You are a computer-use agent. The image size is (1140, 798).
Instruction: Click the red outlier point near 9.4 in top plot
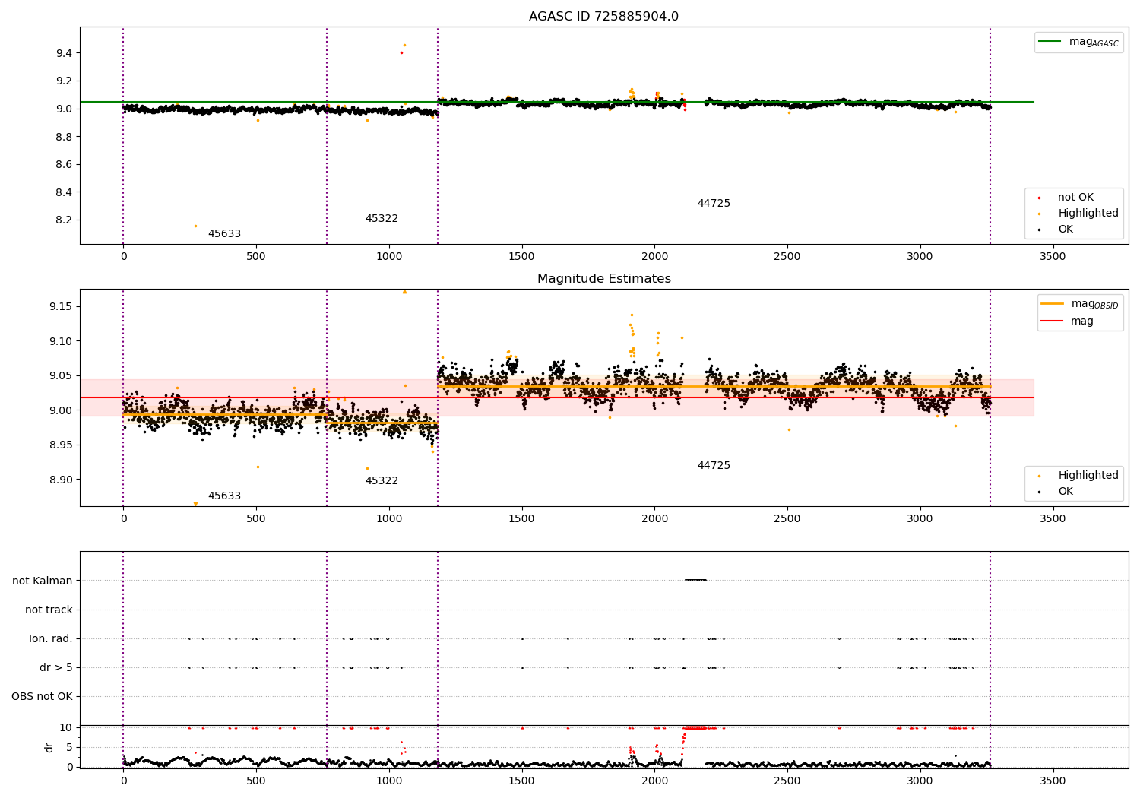(x=401, y=52)
